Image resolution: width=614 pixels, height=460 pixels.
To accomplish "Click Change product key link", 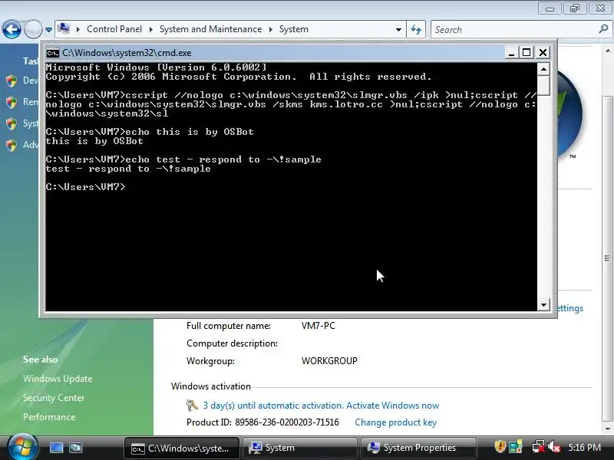I will click(x=395, y=422).
